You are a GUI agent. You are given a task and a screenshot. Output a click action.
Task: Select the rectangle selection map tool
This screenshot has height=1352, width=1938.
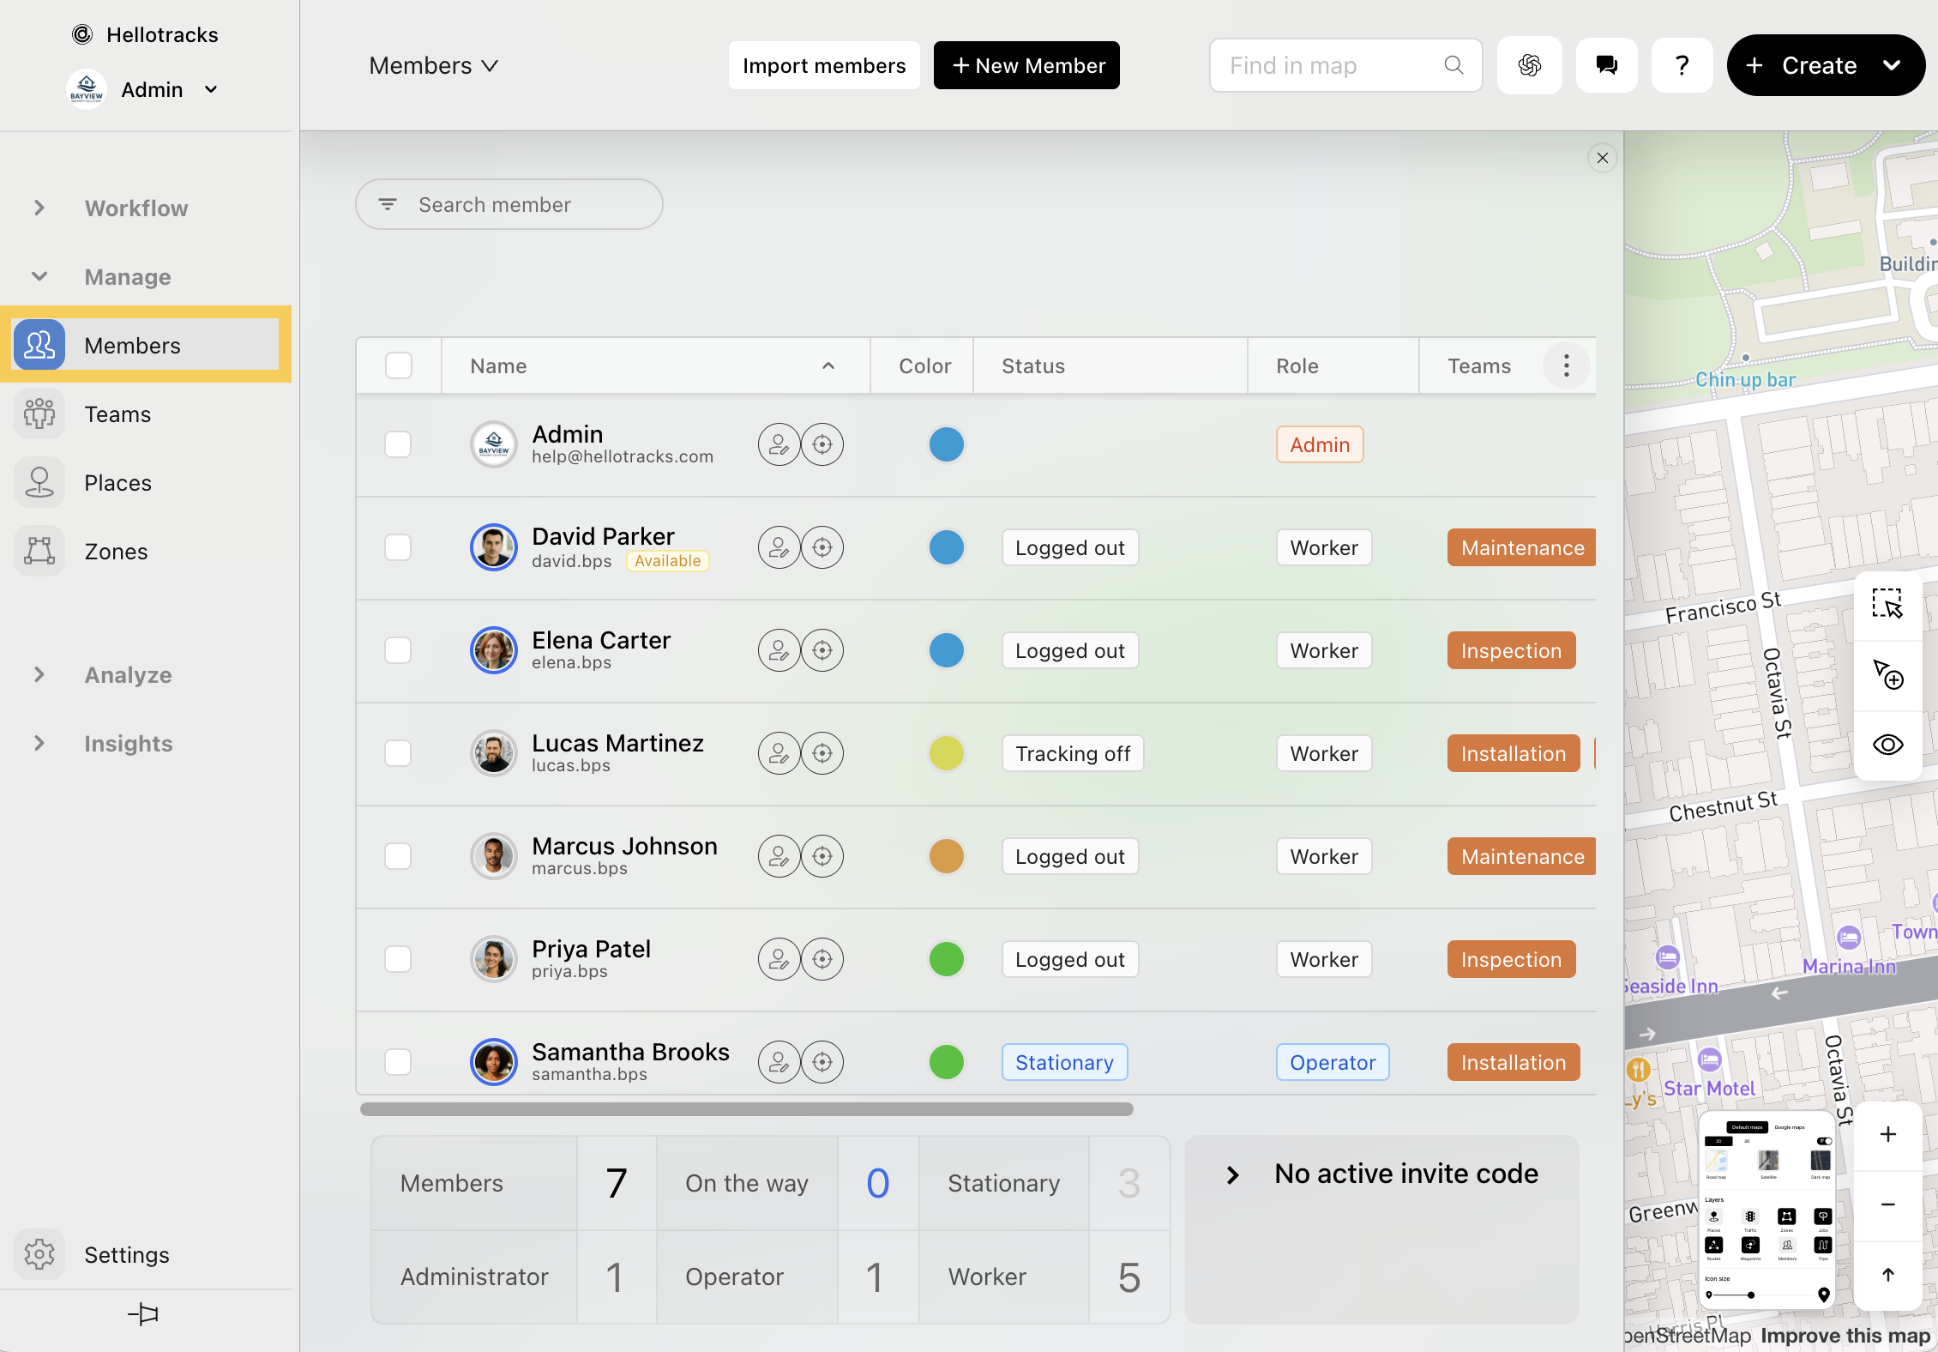pos(1887,604)
